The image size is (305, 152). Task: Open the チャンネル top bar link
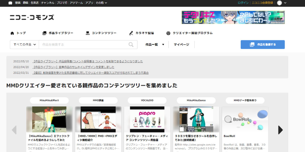(x=48, y=3)
